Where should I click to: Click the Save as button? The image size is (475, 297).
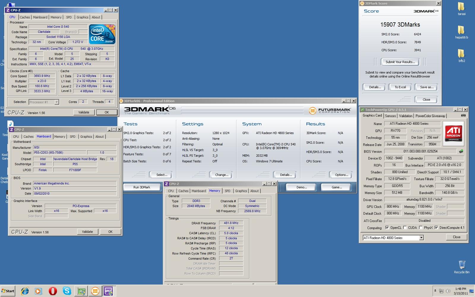point(427,87)
